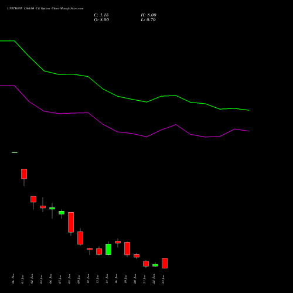
Task: Select the tall red 19 Jan candle
Action: point(127,248)
